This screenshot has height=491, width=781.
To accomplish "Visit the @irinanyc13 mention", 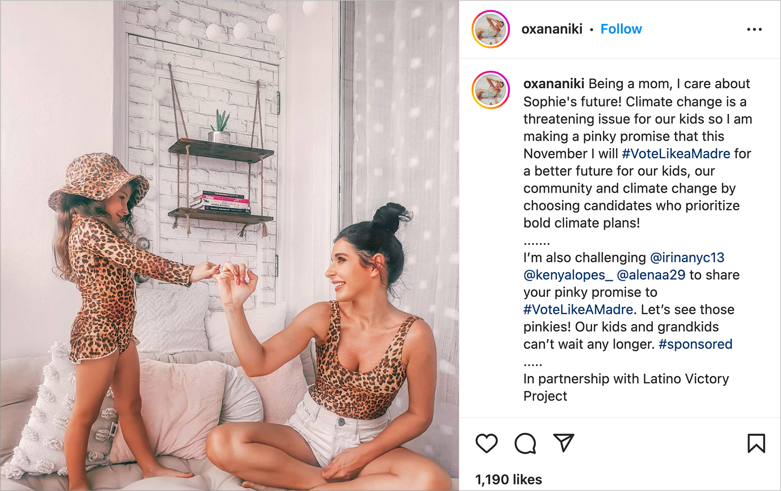I will click(687, 257).
